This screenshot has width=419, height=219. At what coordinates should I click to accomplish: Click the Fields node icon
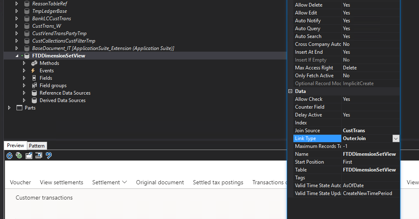(x=34, y=78)
